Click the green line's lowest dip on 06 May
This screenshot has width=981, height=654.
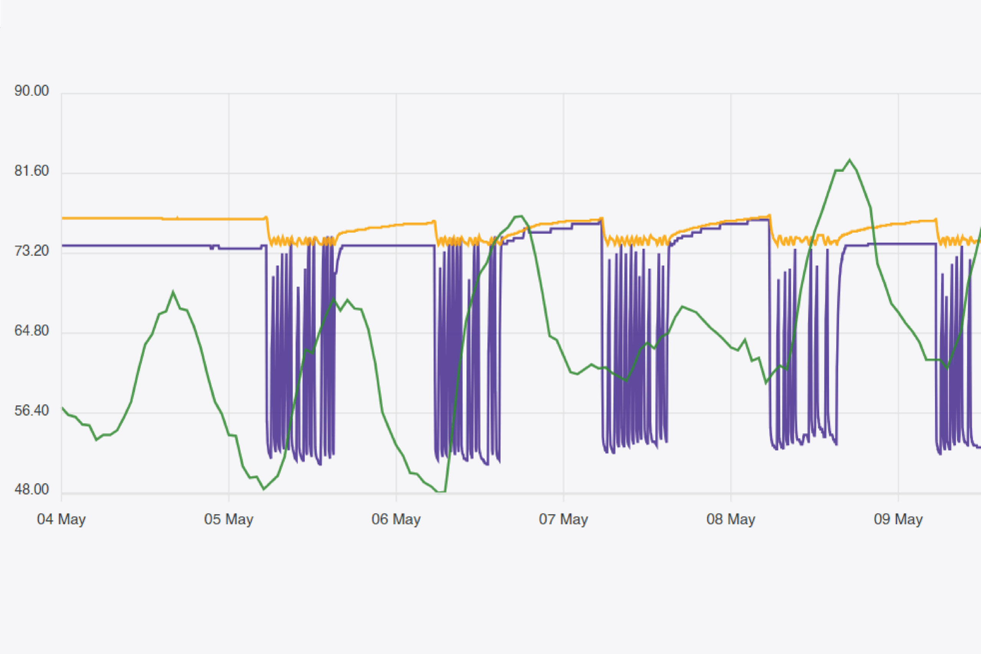(x=441, y=492)
